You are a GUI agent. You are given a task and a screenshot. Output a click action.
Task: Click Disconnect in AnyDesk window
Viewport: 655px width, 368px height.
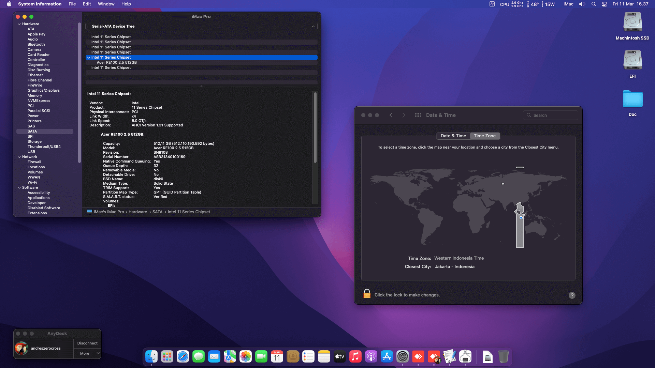coord(87,343)
